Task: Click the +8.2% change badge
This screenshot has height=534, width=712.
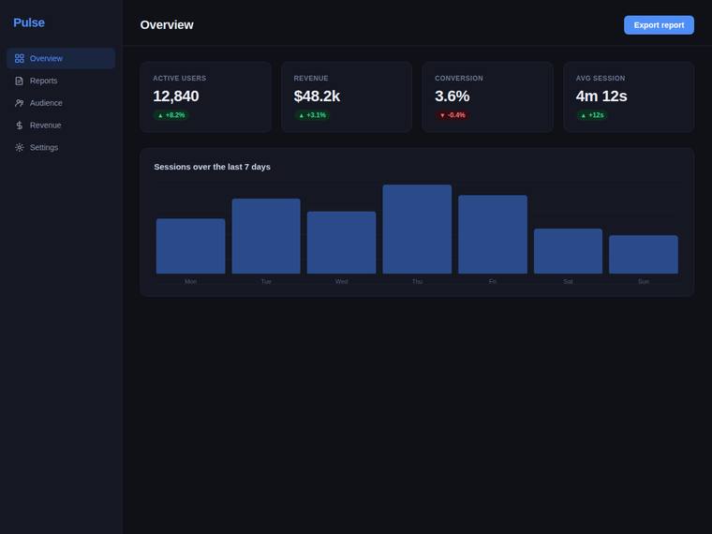Action: (171, 115)
